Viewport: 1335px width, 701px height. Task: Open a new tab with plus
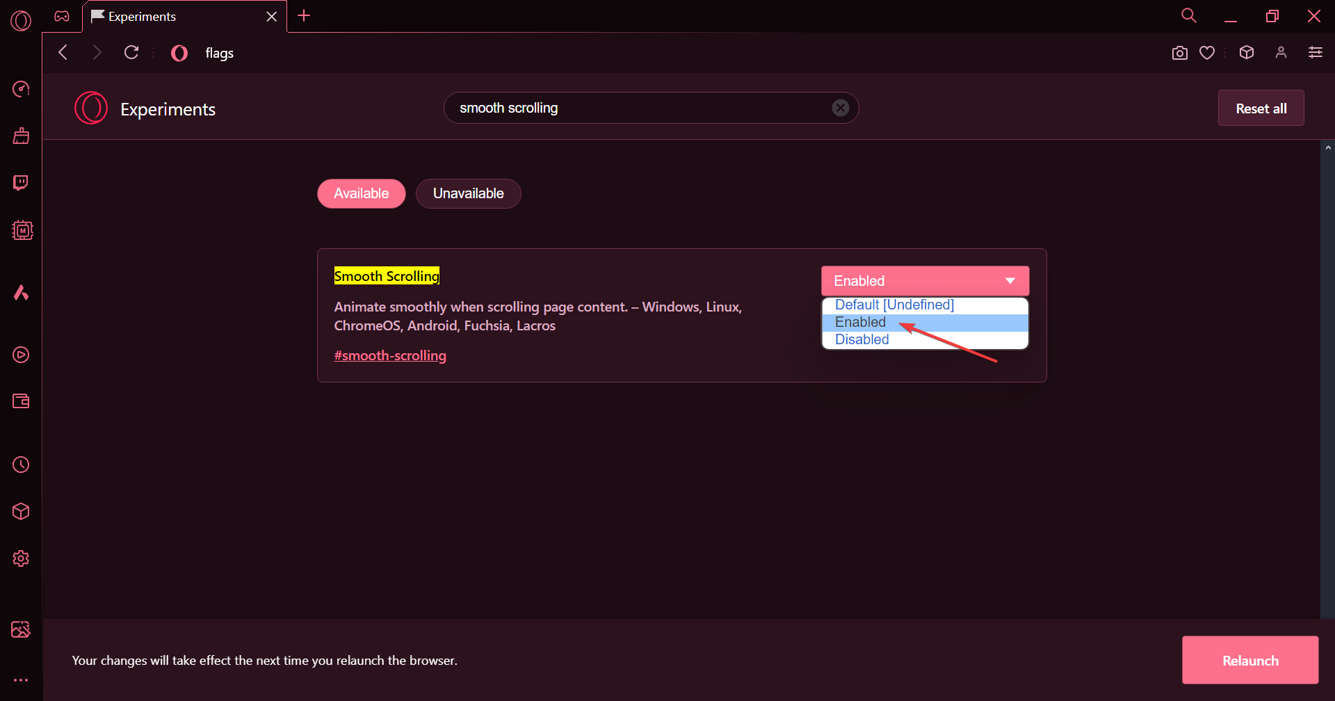pos(304,15)
